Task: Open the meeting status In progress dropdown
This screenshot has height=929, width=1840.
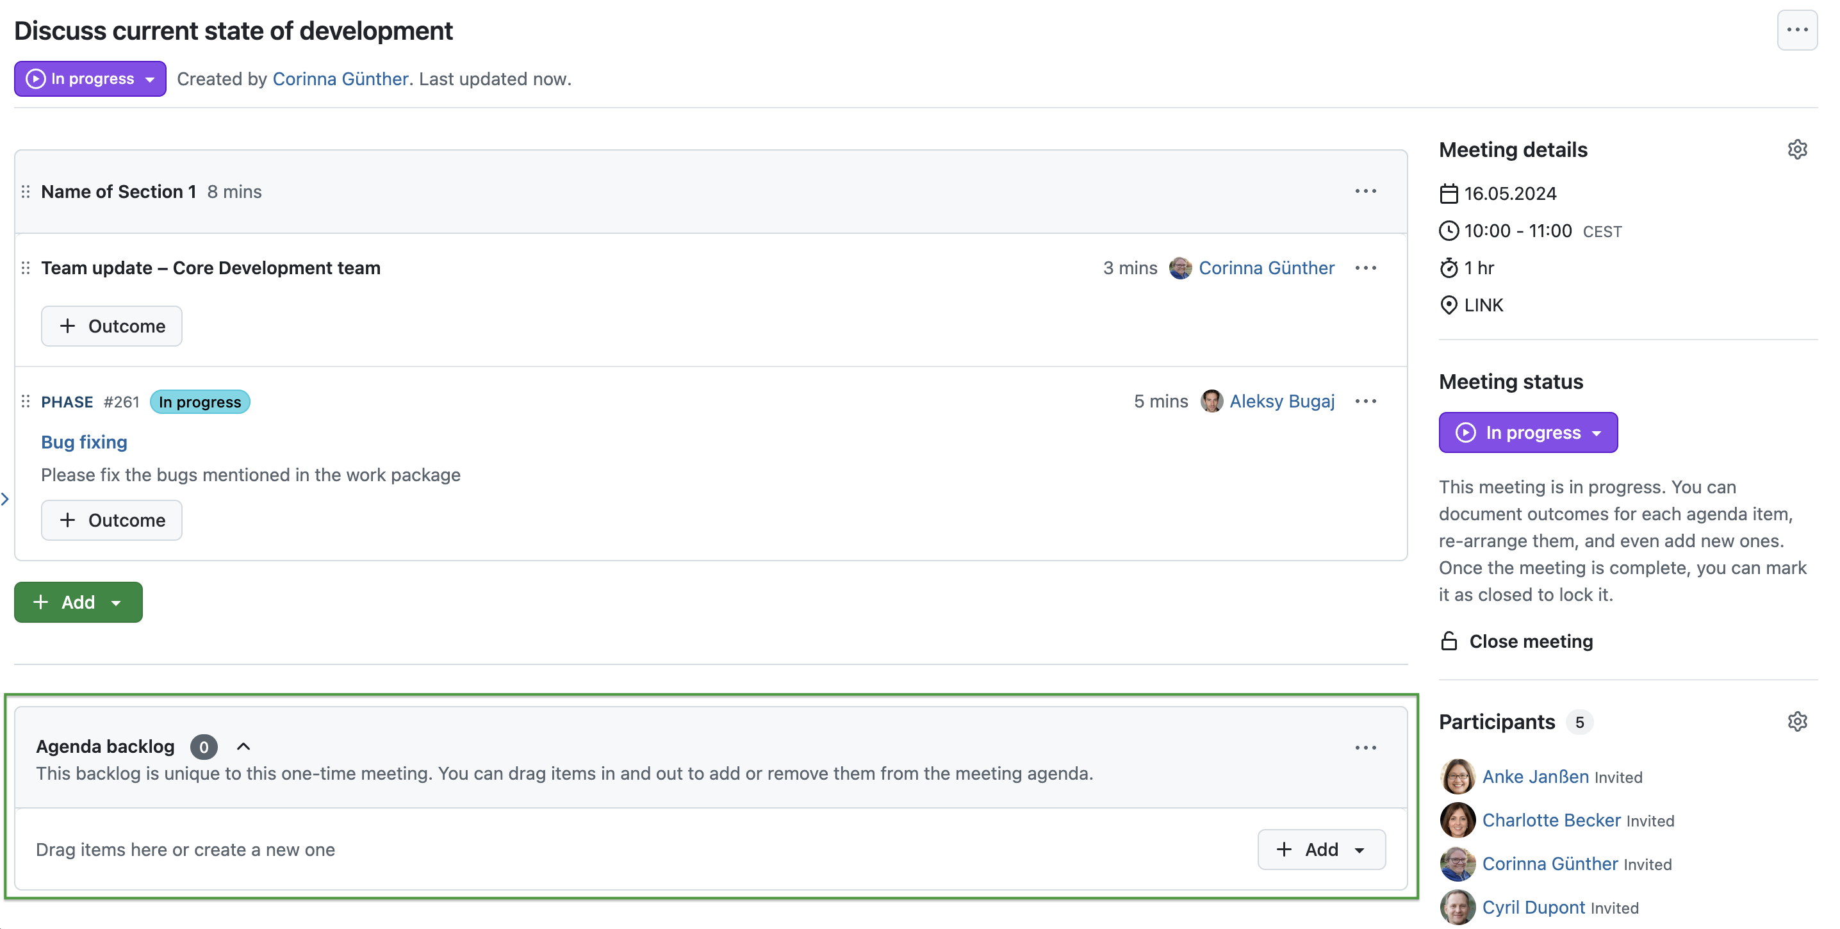Action: tap(1528, 432)
